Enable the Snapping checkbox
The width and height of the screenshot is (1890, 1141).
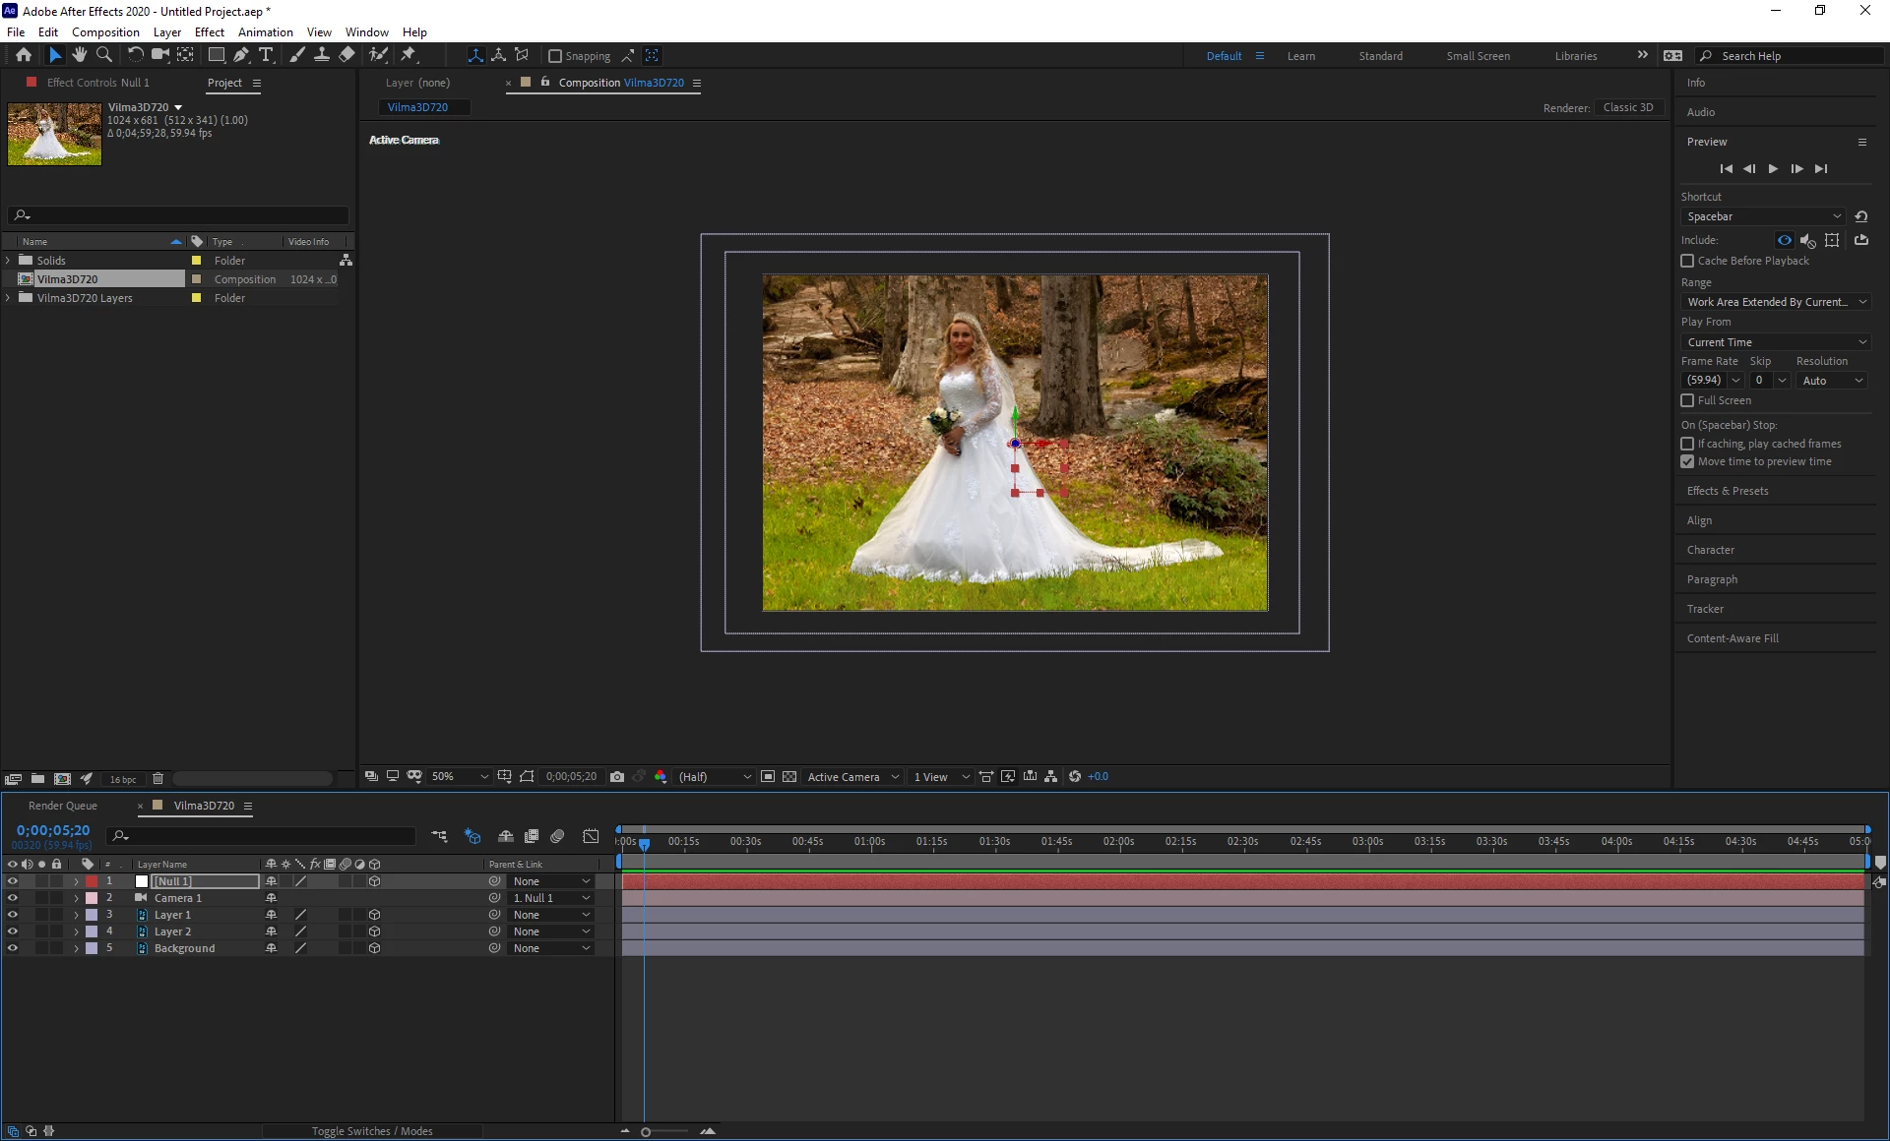click(555, 56)
